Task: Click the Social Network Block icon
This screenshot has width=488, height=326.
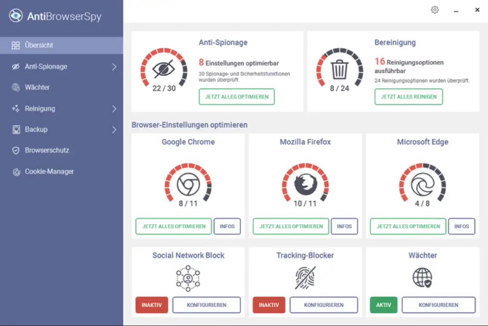Action: [x=188, y=278]
